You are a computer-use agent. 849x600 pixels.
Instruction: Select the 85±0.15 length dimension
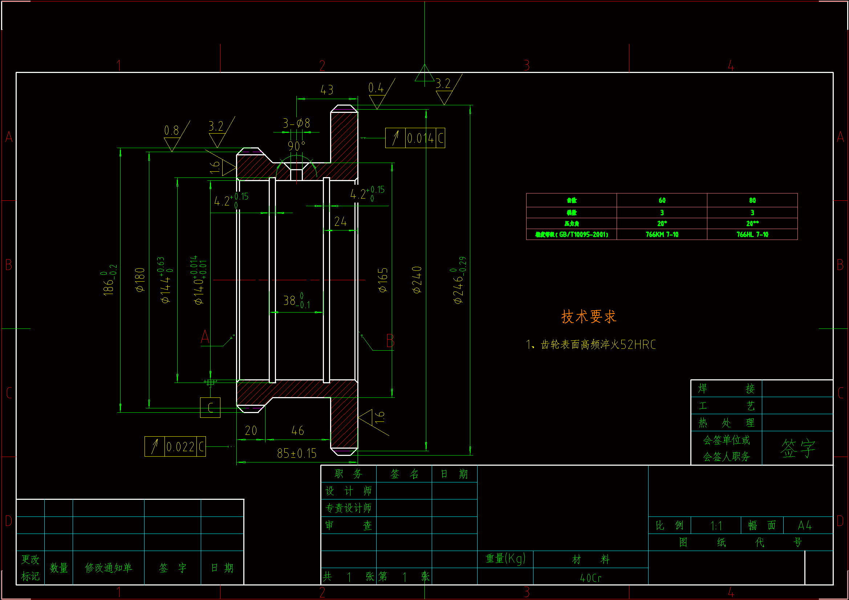click(x=297, y=453)
